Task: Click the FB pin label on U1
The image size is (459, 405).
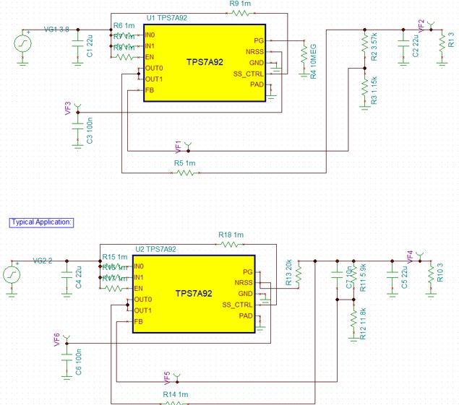Action: pos(150,90)
